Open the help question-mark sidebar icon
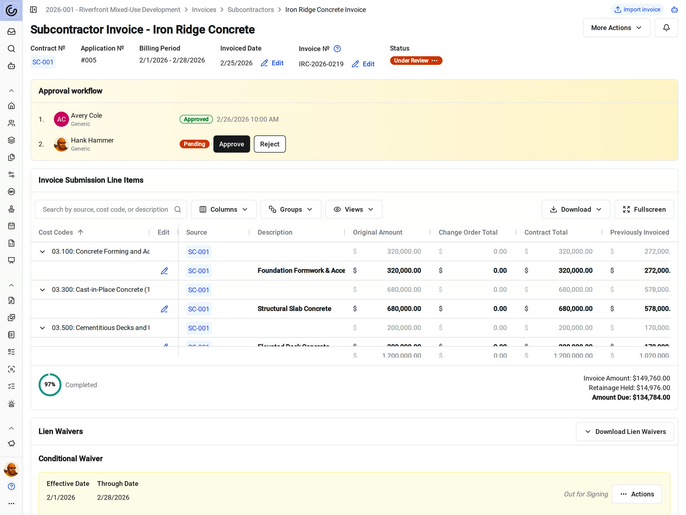The height and width of the screenshot is (515, 686). pyautogui.click(x=12, y=486)
